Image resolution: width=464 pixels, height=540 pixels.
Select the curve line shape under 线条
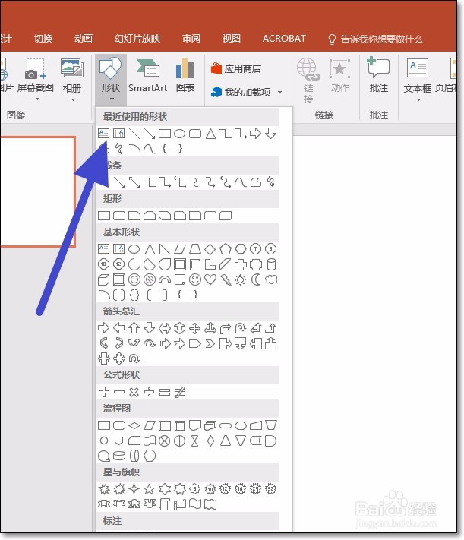[241, 182]
